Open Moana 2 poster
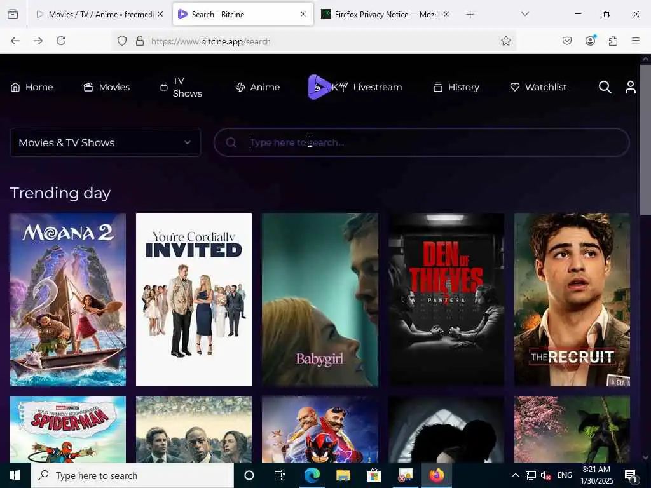651x488 pixels. 68,300
